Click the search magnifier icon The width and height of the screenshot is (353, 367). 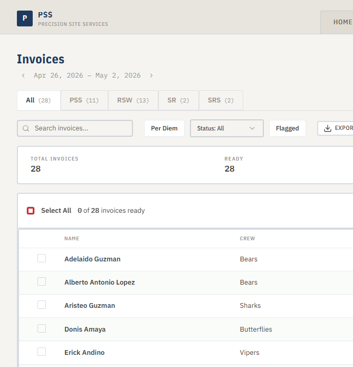26,128
